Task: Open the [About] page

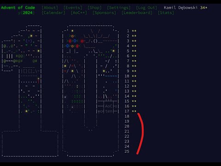Action: (50, 7)
